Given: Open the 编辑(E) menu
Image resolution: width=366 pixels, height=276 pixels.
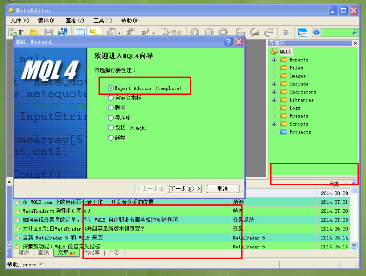Looking at the screenshot, I should tap(47, 20).
